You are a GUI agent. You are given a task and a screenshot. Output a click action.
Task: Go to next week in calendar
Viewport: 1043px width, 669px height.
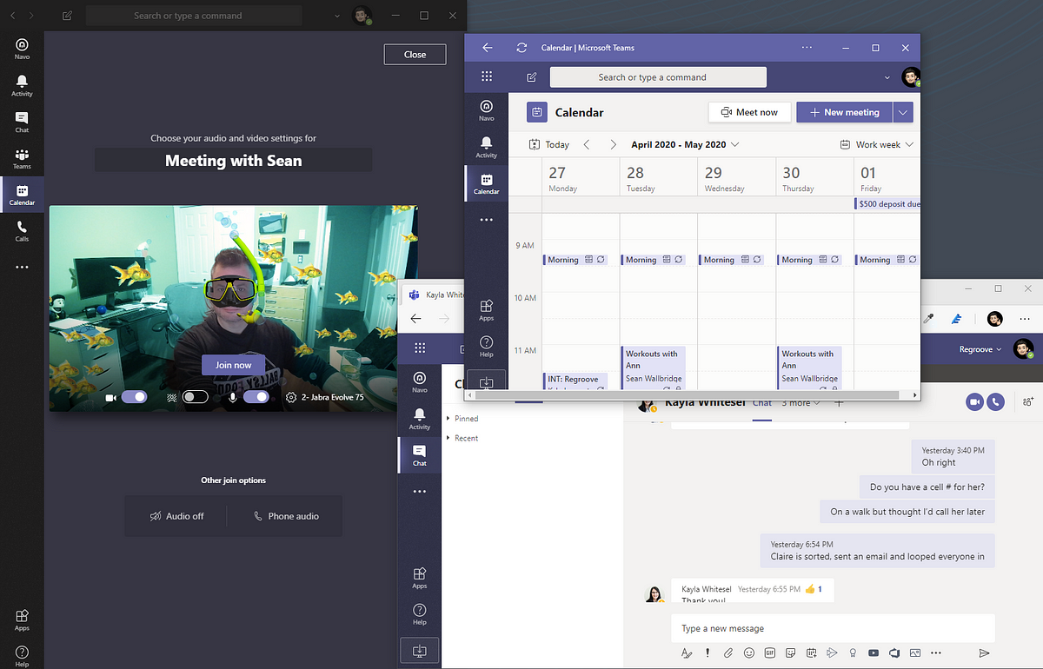[613, 144]
